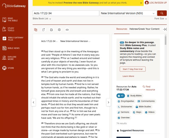The image size is (169, 138).
Task: Click the red search button
Action: point(162,13)
